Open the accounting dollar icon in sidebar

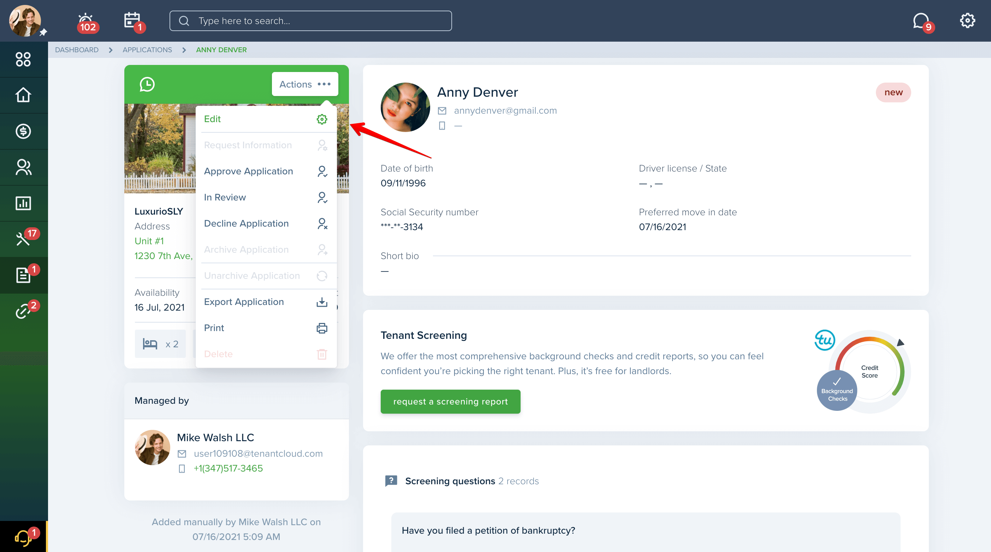[x=23, y=131]
